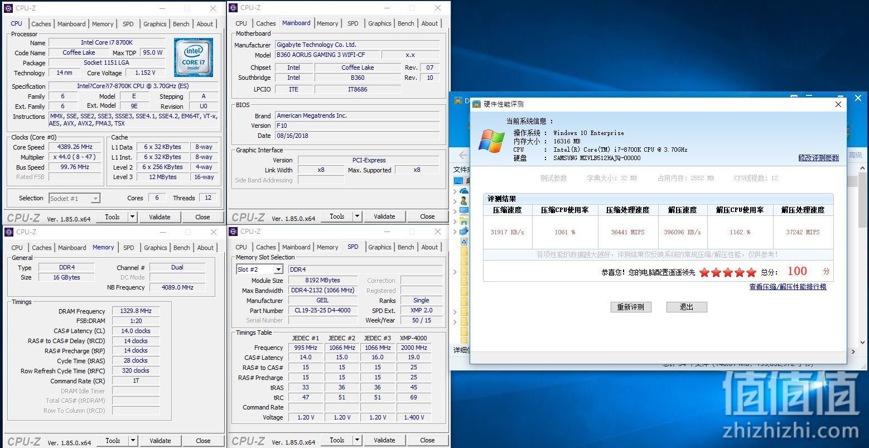Click the 重新评测 re-test button

[631, 307]
